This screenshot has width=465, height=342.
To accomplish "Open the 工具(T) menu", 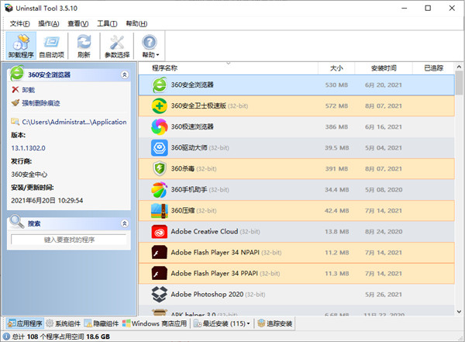I will 106,23.
